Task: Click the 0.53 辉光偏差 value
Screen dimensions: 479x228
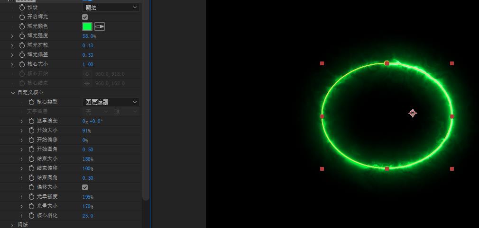Action: point(88,55)
